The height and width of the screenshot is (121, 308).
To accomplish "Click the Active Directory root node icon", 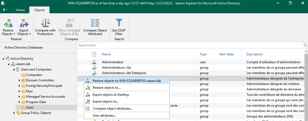I will click(8, 58).
